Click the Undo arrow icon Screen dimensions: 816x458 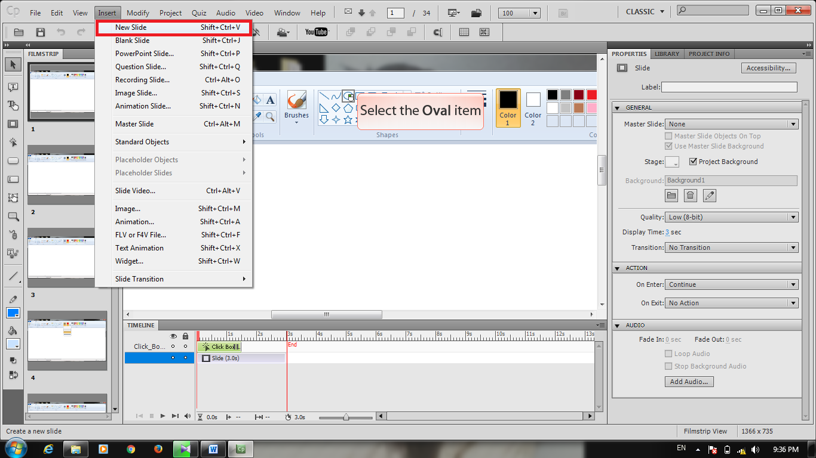[x=61, y=32]
